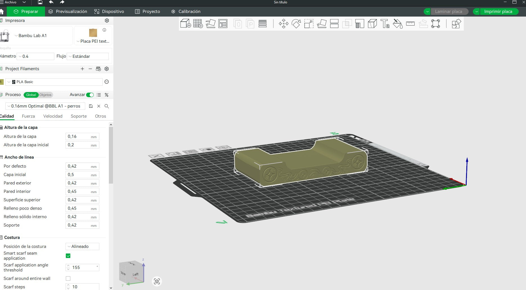526x290 pixels.
Task: Click the Altura de la capa input field
Action: [82, 136]
